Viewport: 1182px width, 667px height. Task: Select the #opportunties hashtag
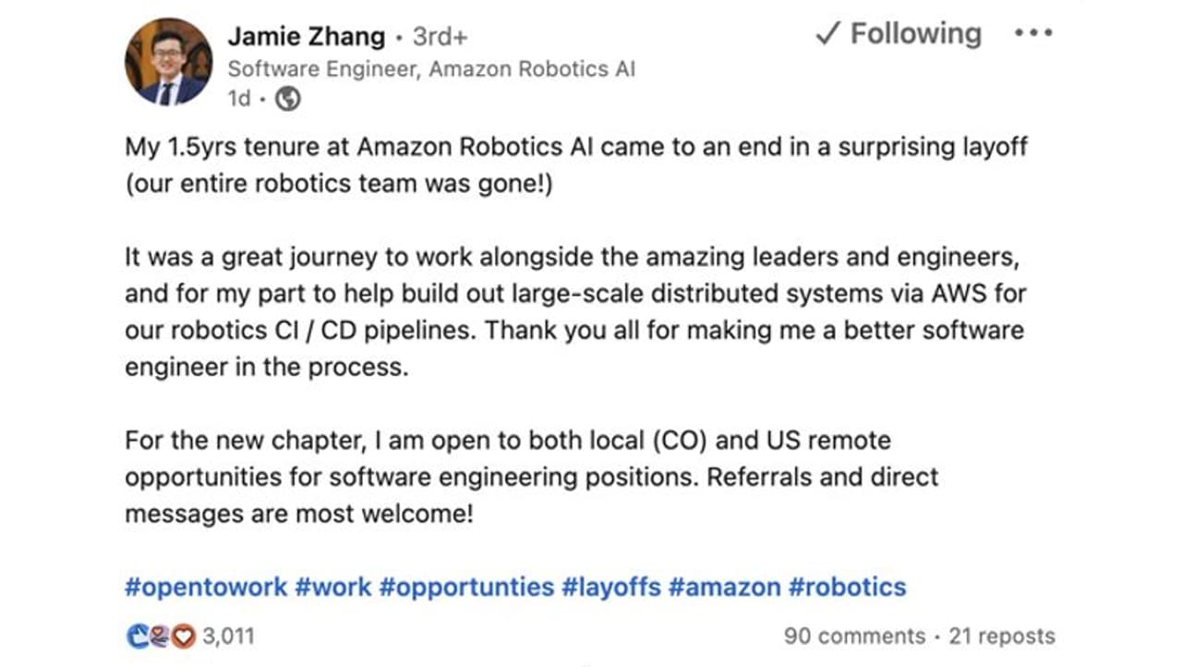pos(466,587)
